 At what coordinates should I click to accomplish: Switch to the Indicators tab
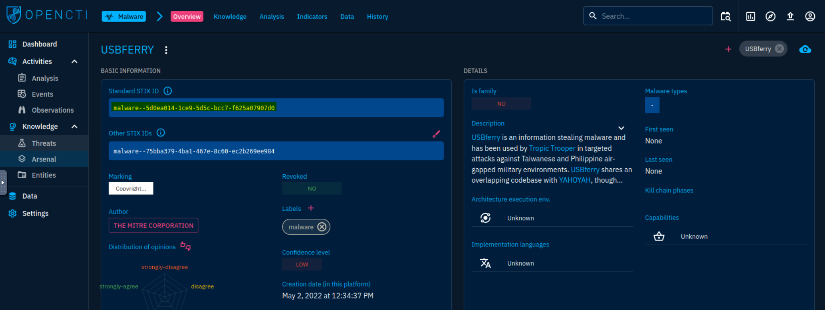[x=312, y=16]
